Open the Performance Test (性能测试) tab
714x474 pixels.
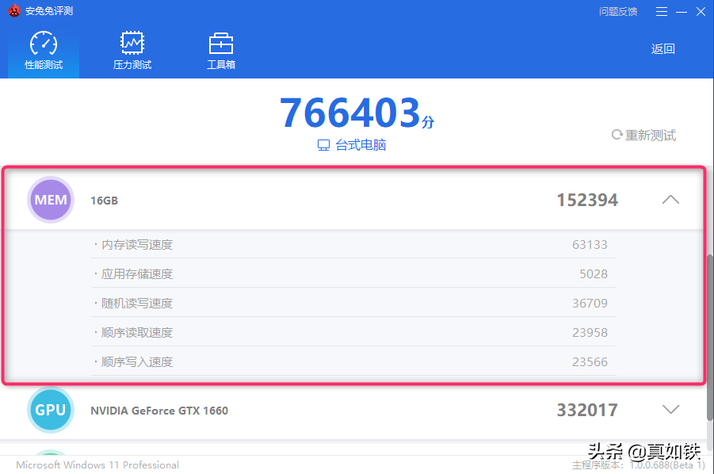pyautogui.click(x=44, y=51)
